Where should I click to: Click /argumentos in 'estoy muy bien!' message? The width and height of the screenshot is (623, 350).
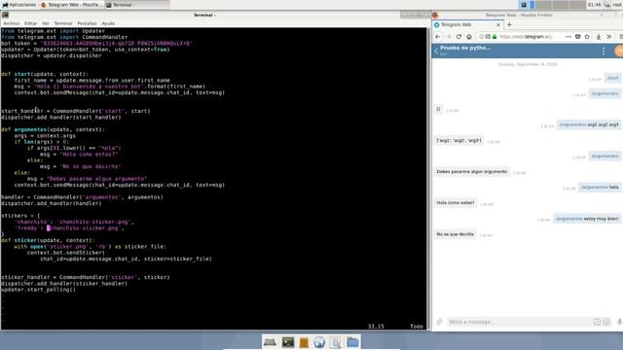[x=568, y=219]
